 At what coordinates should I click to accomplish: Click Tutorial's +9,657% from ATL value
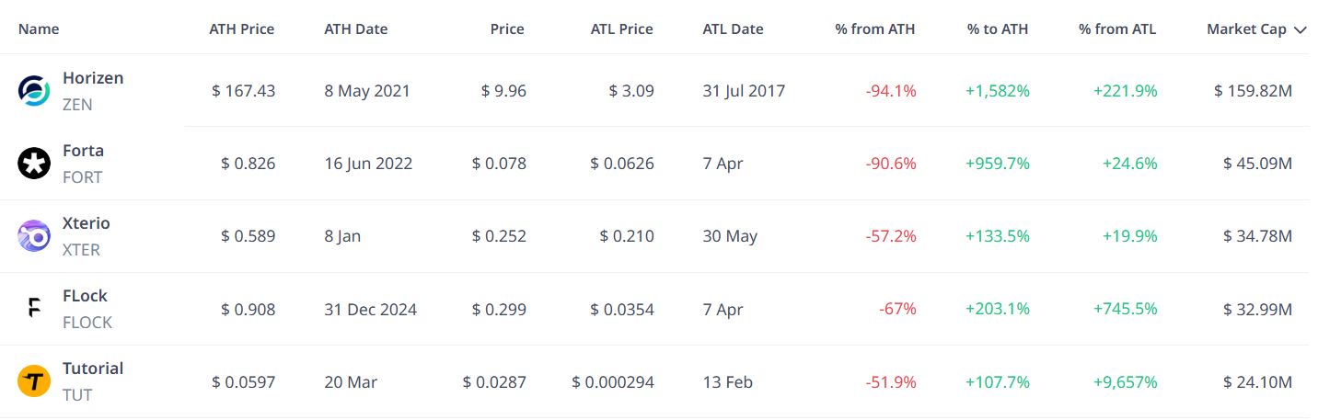coord(1125,381)
